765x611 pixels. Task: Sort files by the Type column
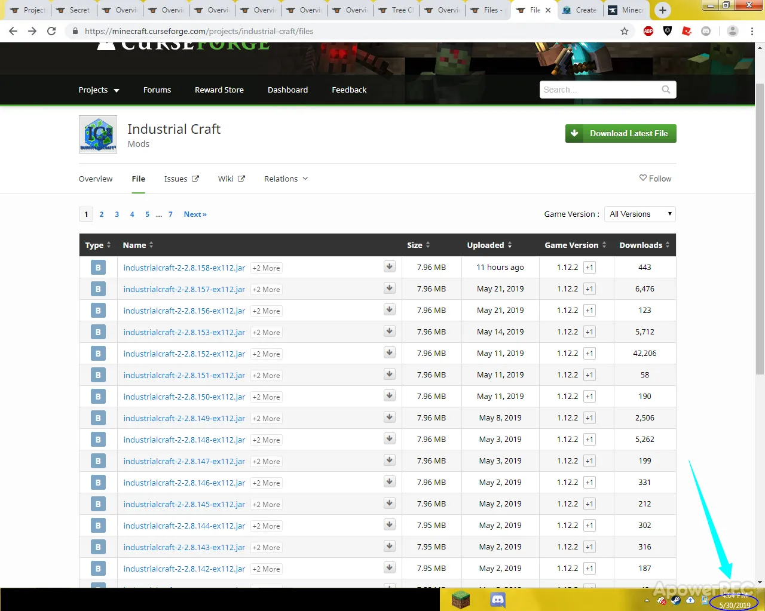[98, 245]
